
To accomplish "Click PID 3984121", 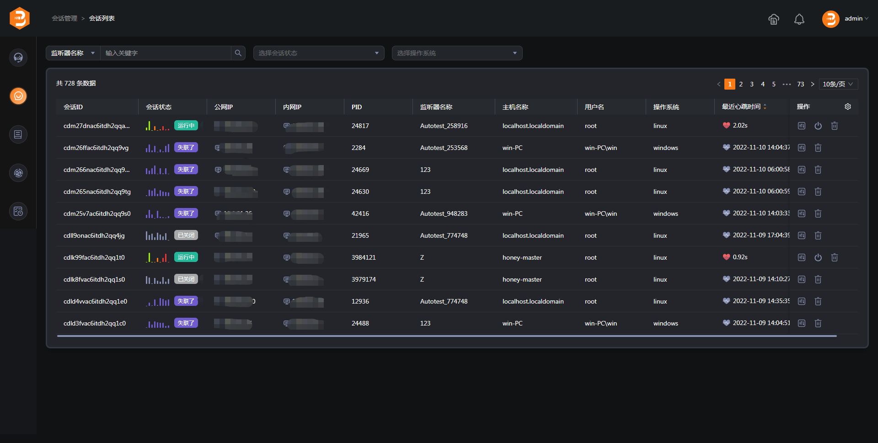I will [x=364, y=257].
